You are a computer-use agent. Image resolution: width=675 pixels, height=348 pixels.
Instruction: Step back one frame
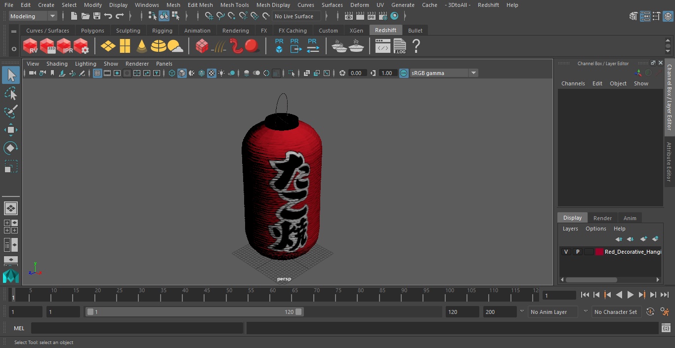[x=596, y=295]
